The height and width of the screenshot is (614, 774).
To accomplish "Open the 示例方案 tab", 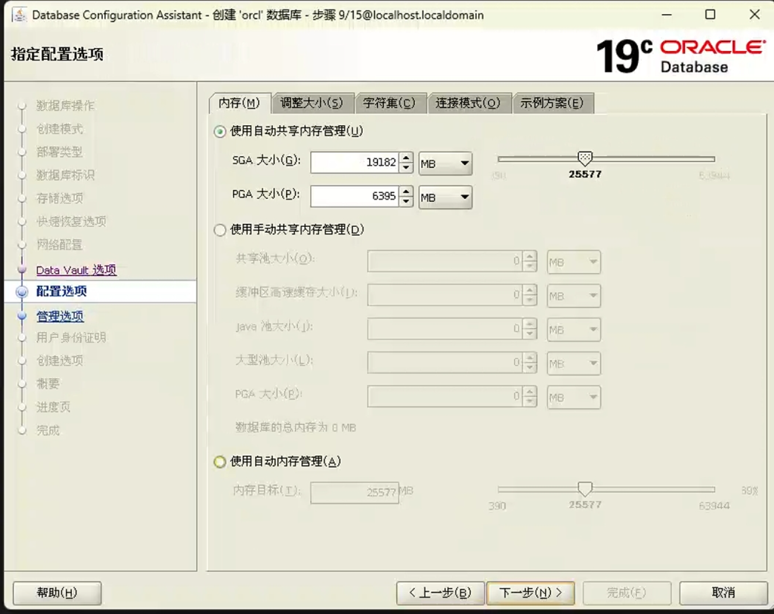I will coord(552,103).
